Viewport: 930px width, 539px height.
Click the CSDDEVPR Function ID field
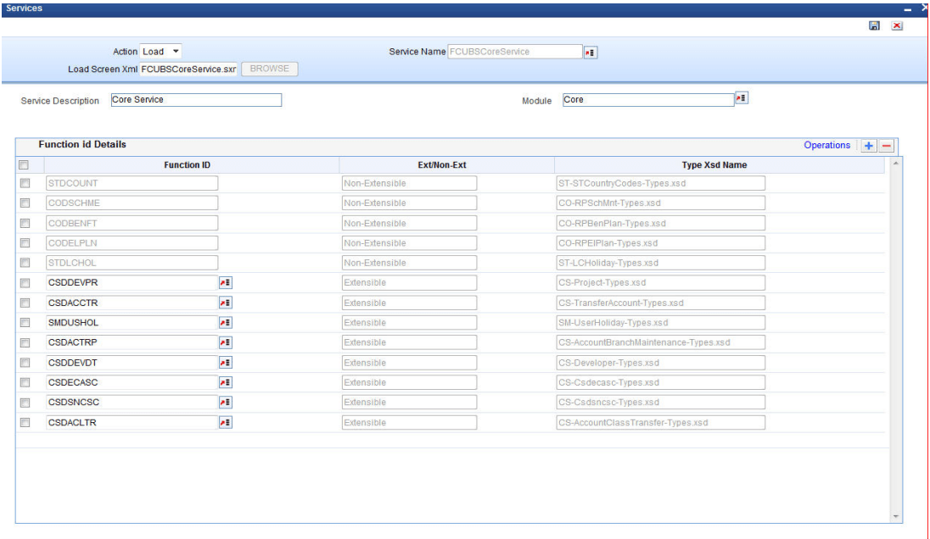[132, 282]
